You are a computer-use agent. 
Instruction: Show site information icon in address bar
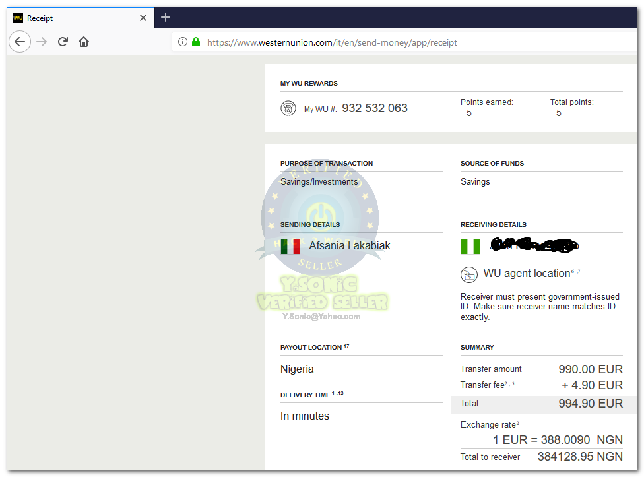pos(183,42)
